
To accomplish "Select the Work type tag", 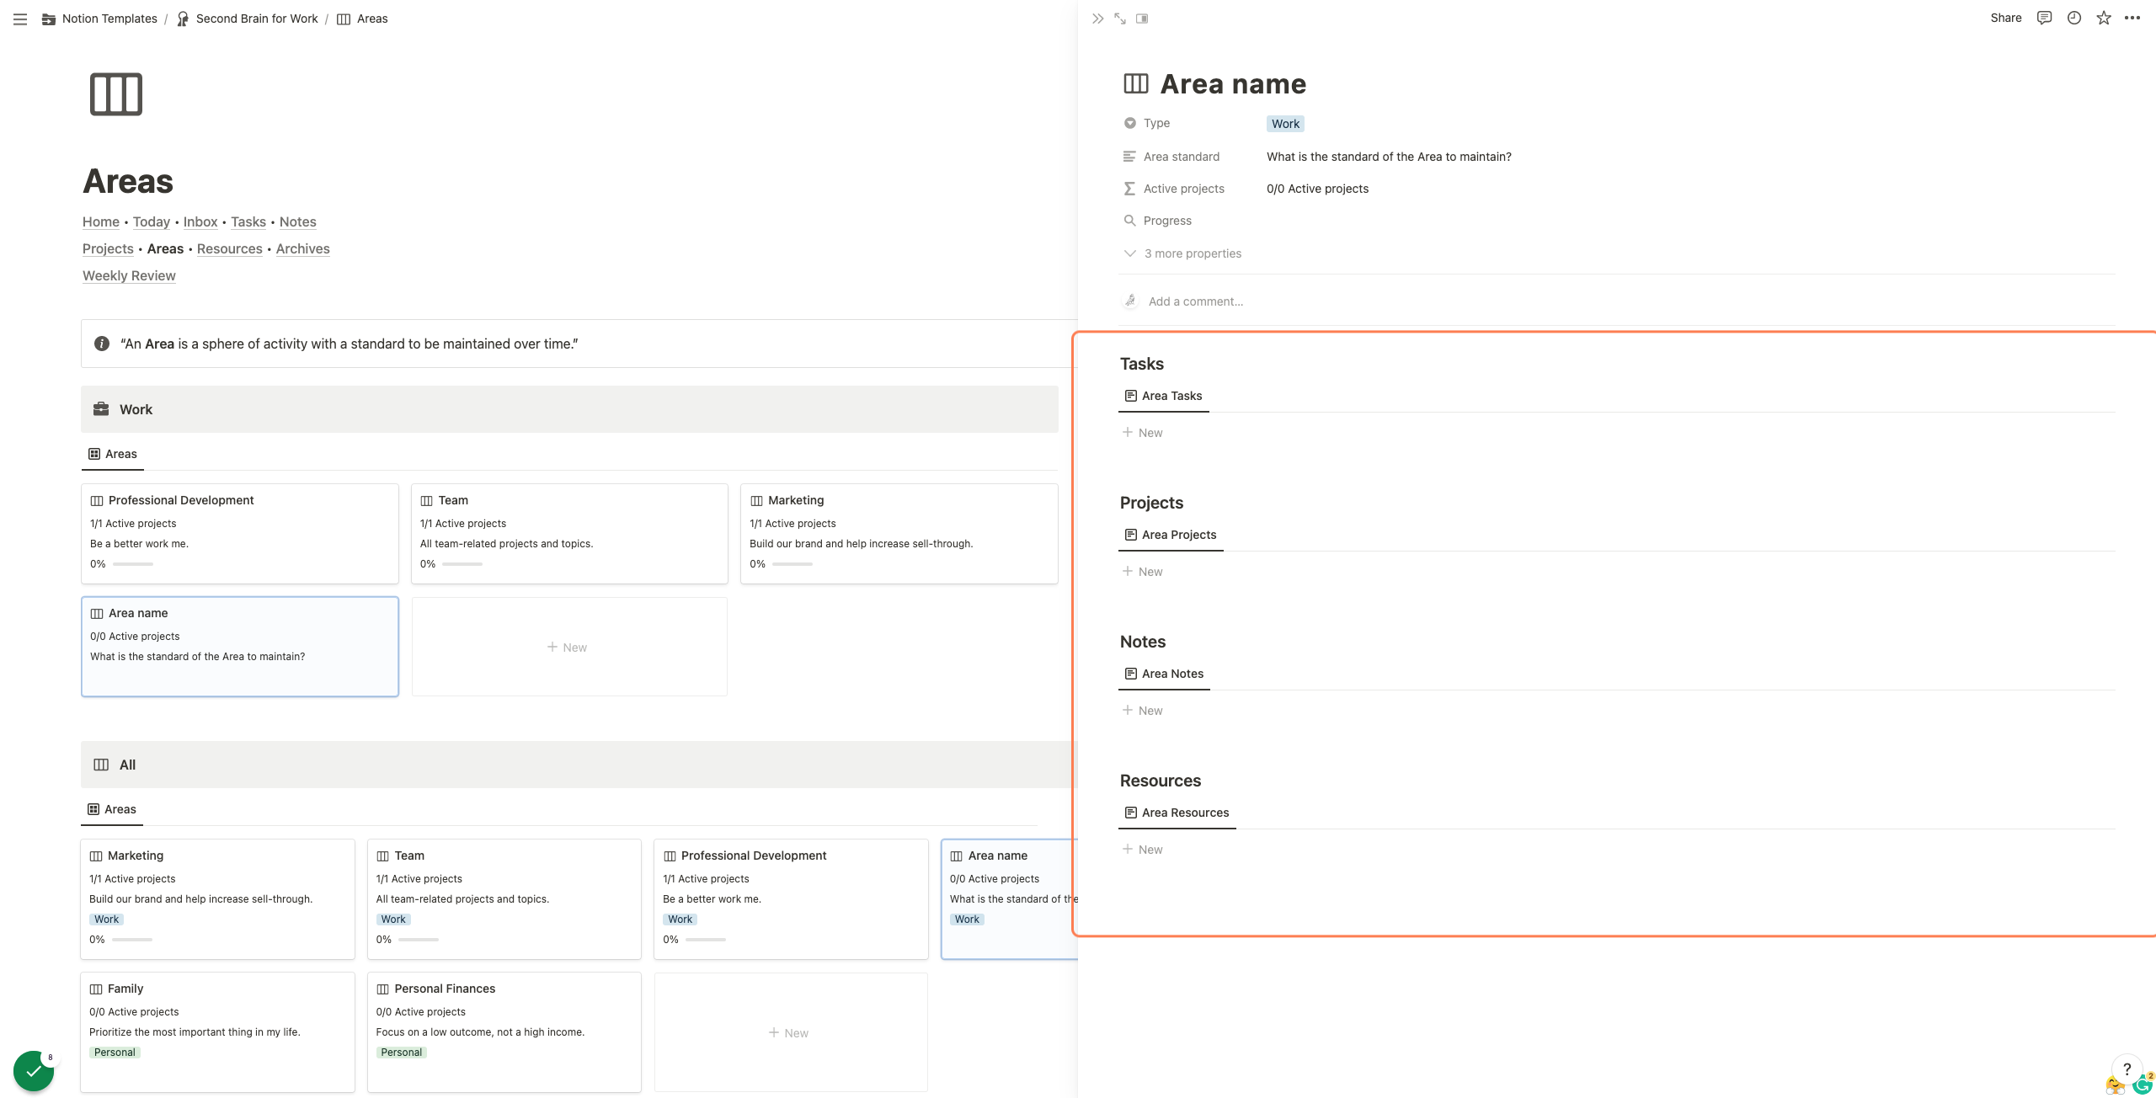I will coord(1285,124).
